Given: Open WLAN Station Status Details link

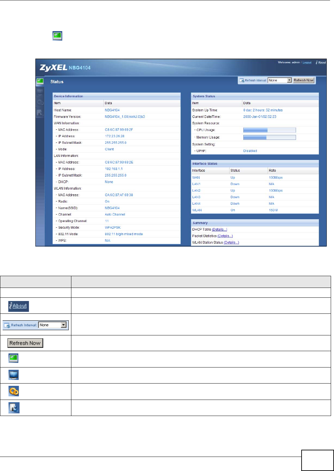Looking at the screenshot, I should click(232, 242).
